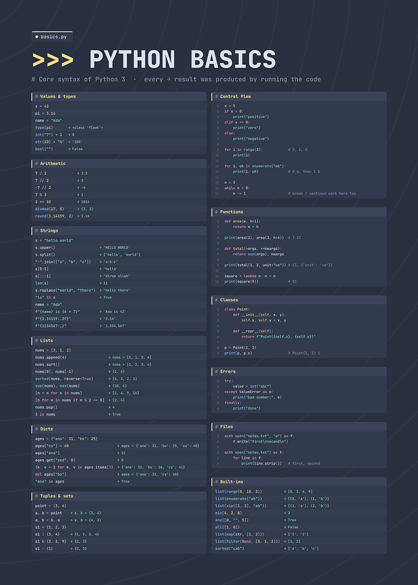Click the 'list(range(0, 10, 3))' expression
The height and width of the screenshot is (585, 418).
coord(239,492)
